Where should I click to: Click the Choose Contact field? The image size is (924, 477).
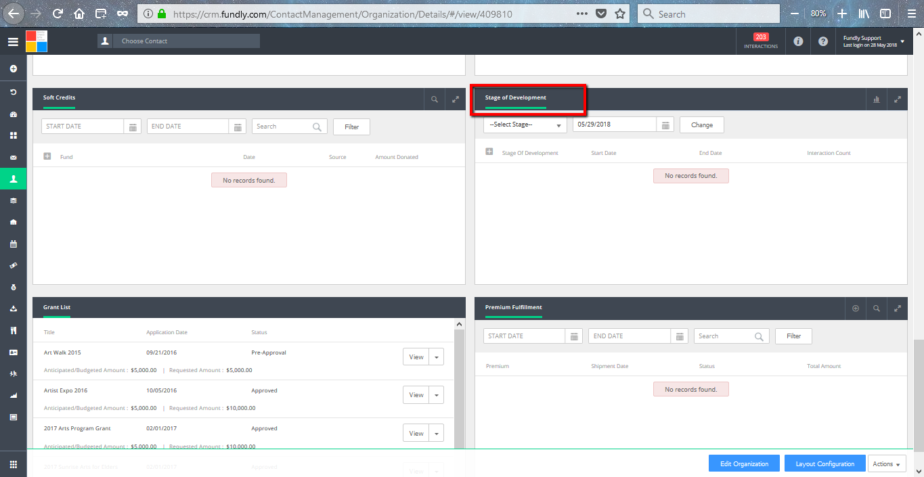[187, 41]
